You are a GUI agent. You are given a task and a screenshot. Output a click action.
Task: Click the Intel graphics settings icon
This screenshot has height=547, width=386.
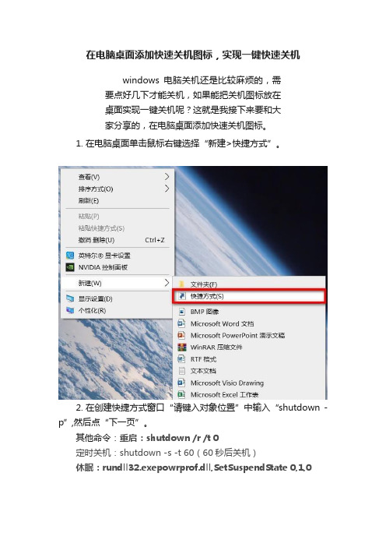pyautogui.click(x=70, y=256)
